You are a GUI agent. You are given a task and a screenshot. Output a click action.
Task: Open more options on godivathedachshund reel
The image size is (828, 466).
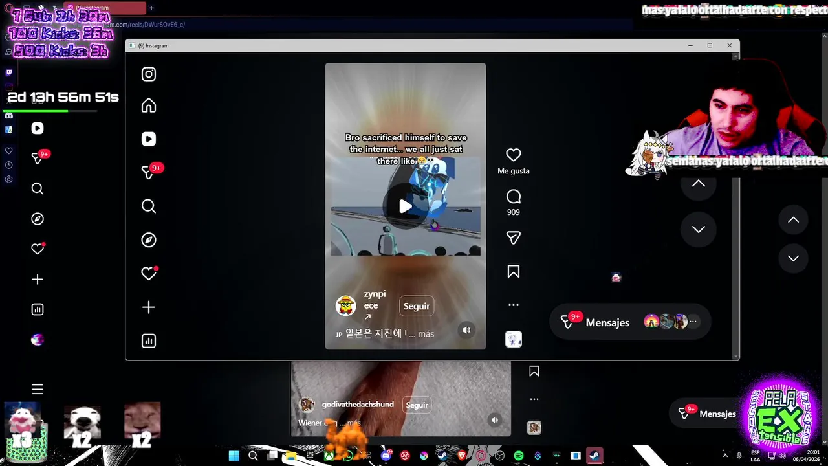(x=534, y=399)
